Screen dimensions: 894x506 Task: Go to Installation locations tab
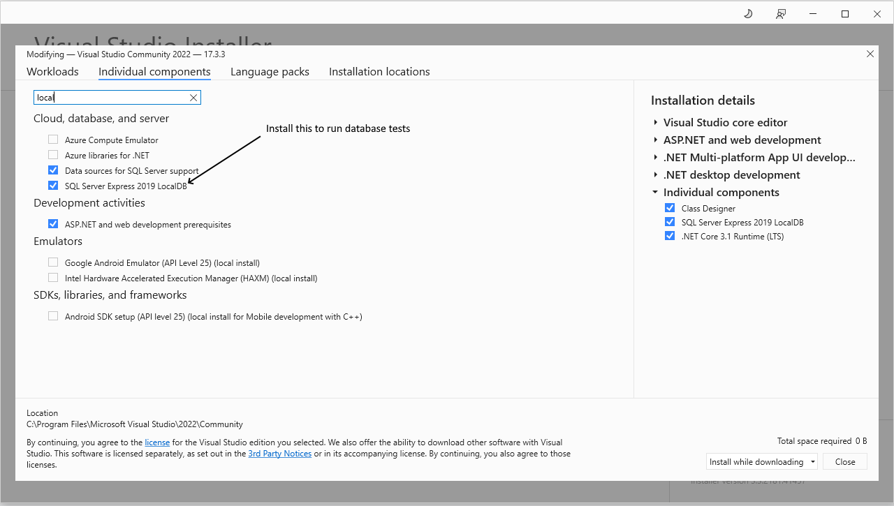[x=379, y=72]
